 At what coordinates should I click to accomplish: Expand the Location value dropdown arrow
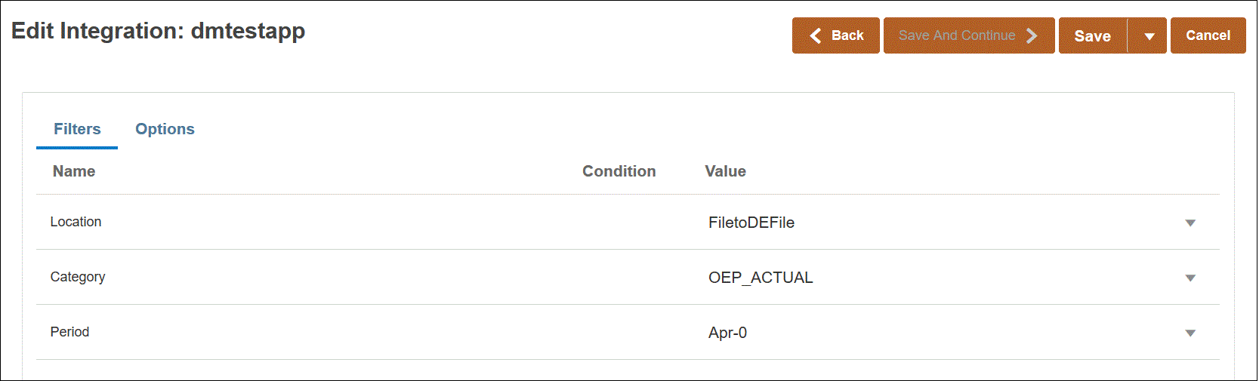(x=1190, y=223)
